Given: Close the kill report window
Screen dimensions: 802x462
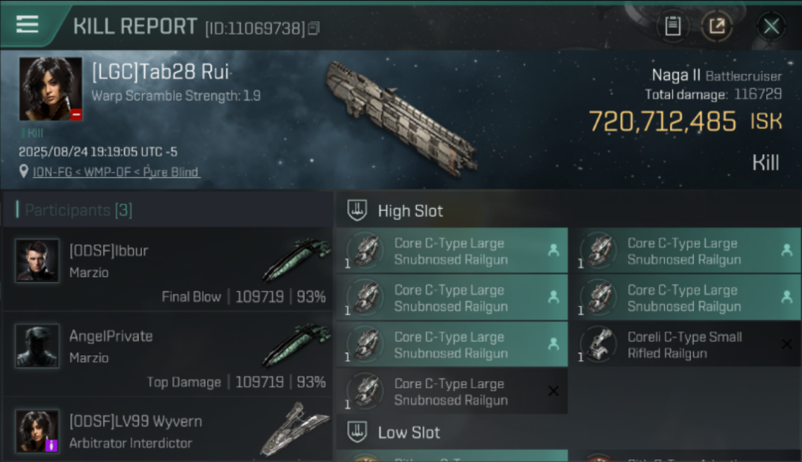Looking at the screenshot, I should 771,26.
